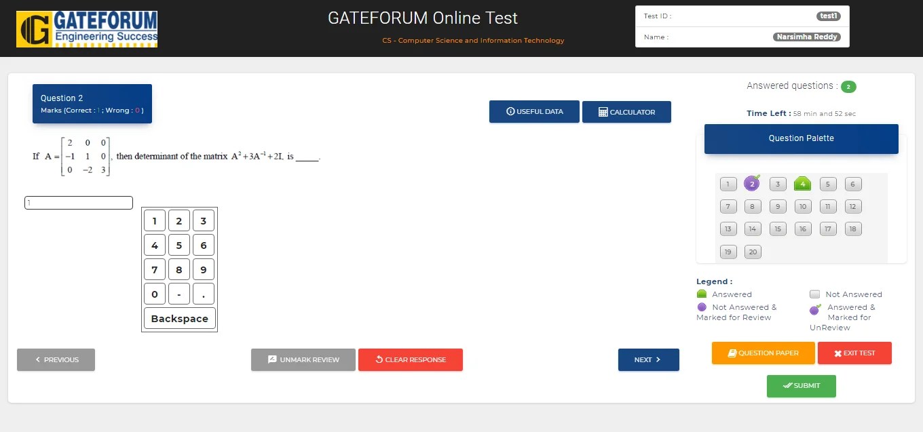Select question 20 in the palette
Viewport: 923px width, 432px height.
point(752,252)
